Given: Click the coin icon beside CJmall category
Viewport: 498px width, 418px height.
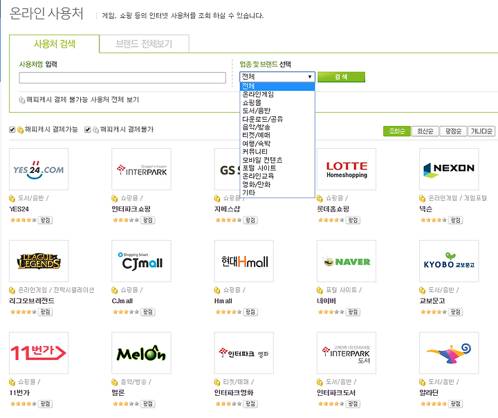Looking at the screenshot, I should (115, 290).
